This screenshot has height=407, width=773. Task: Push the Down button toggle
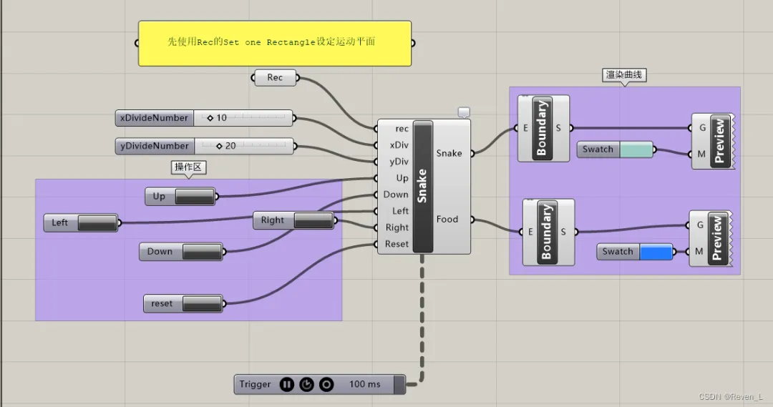click(202, 252)
